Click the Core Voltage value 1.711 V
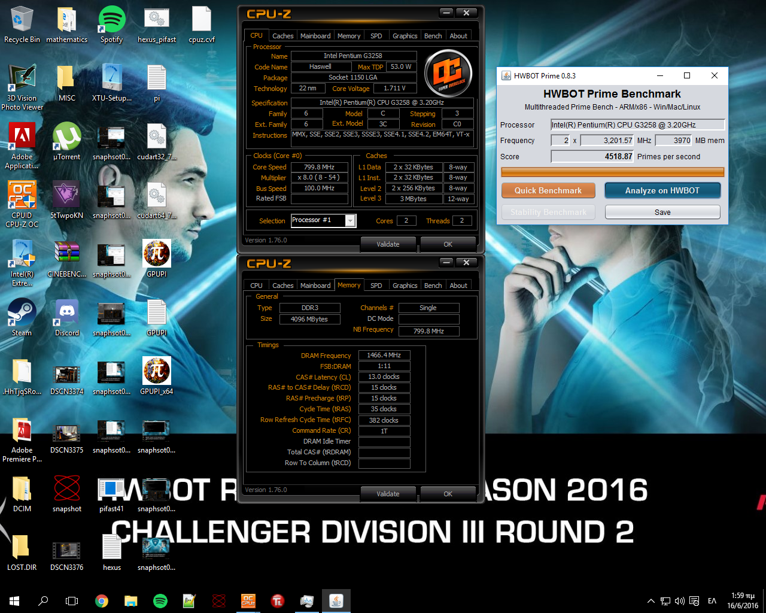This screenshot has width=766, height=613. tap(394, 88)
